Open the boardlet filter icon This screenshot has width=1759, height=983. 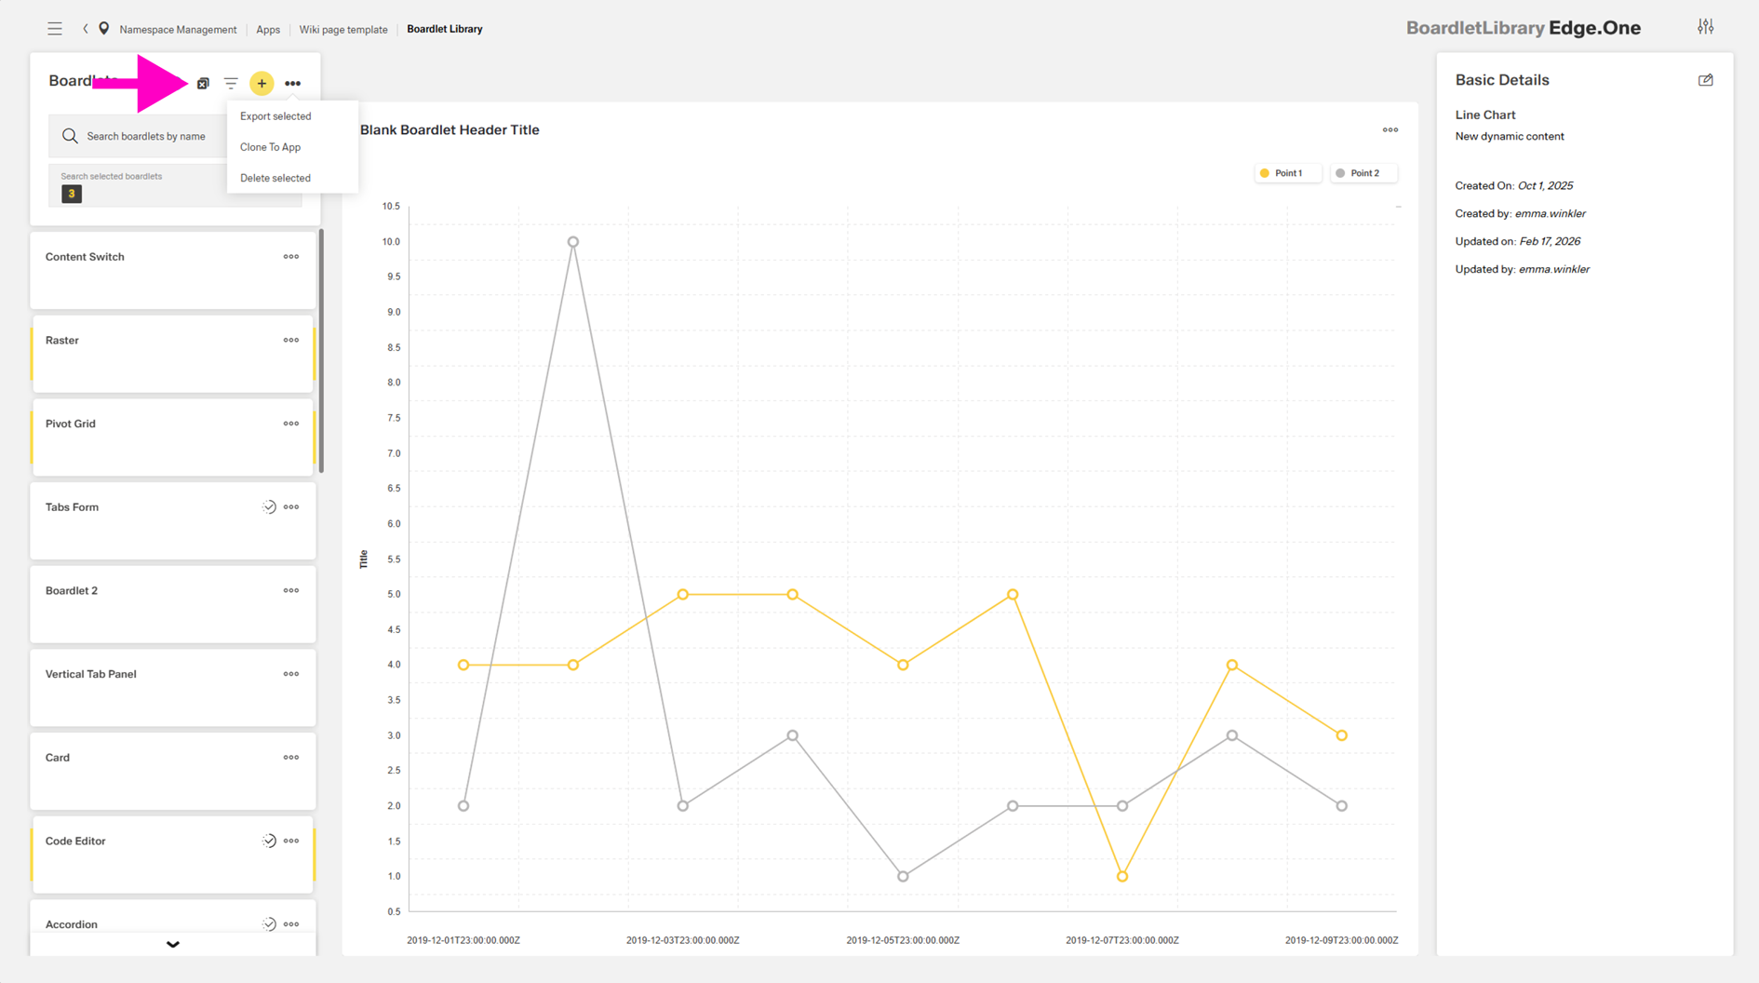pos(231,84)
